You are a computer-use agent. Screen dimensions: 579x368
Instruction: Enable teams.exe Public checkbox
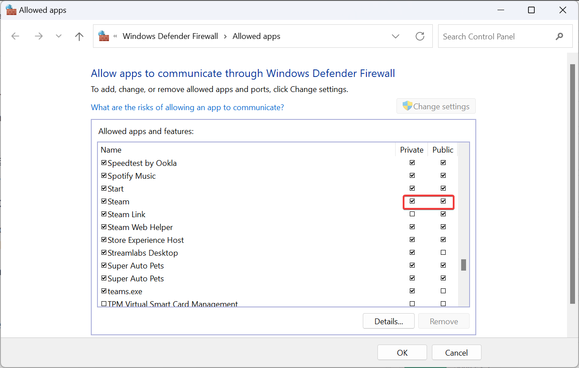click(x=443, y=291)
